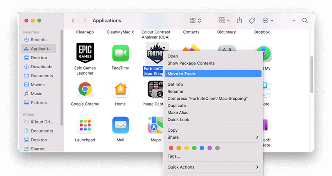This screenshot has height=176, width=332.
Task: Click the Dropbox label
Action: coord(262,32)
